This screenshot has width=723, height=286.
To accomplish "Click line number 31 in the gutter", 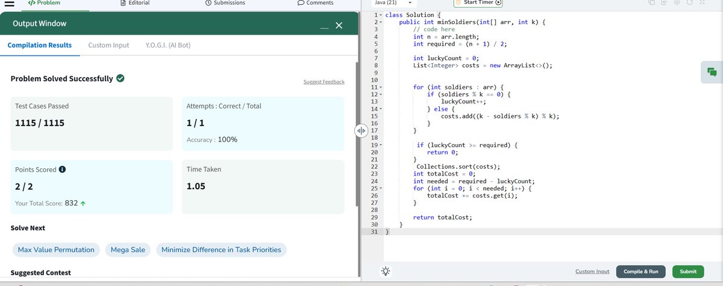I will [x=374, y=232].
